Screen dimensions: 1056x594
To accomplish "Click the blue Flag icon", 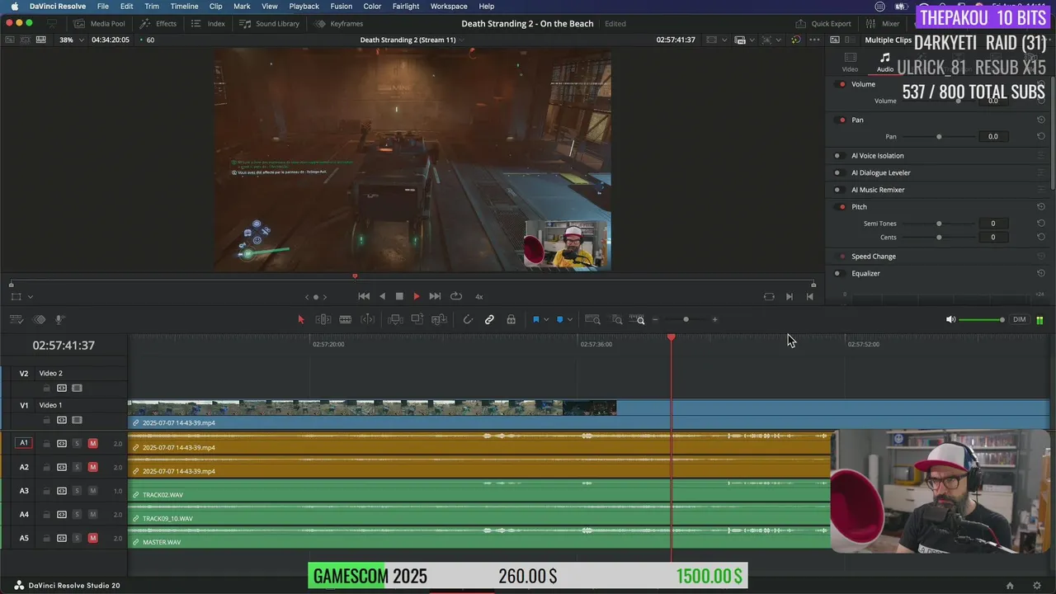I will (x=535, y=319).
